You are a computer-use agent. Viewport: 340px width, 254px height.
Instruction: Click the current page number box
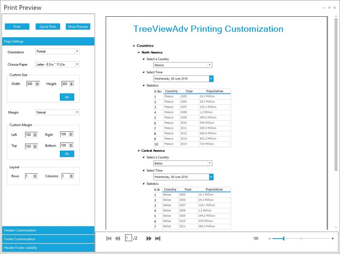pos(128,238)
